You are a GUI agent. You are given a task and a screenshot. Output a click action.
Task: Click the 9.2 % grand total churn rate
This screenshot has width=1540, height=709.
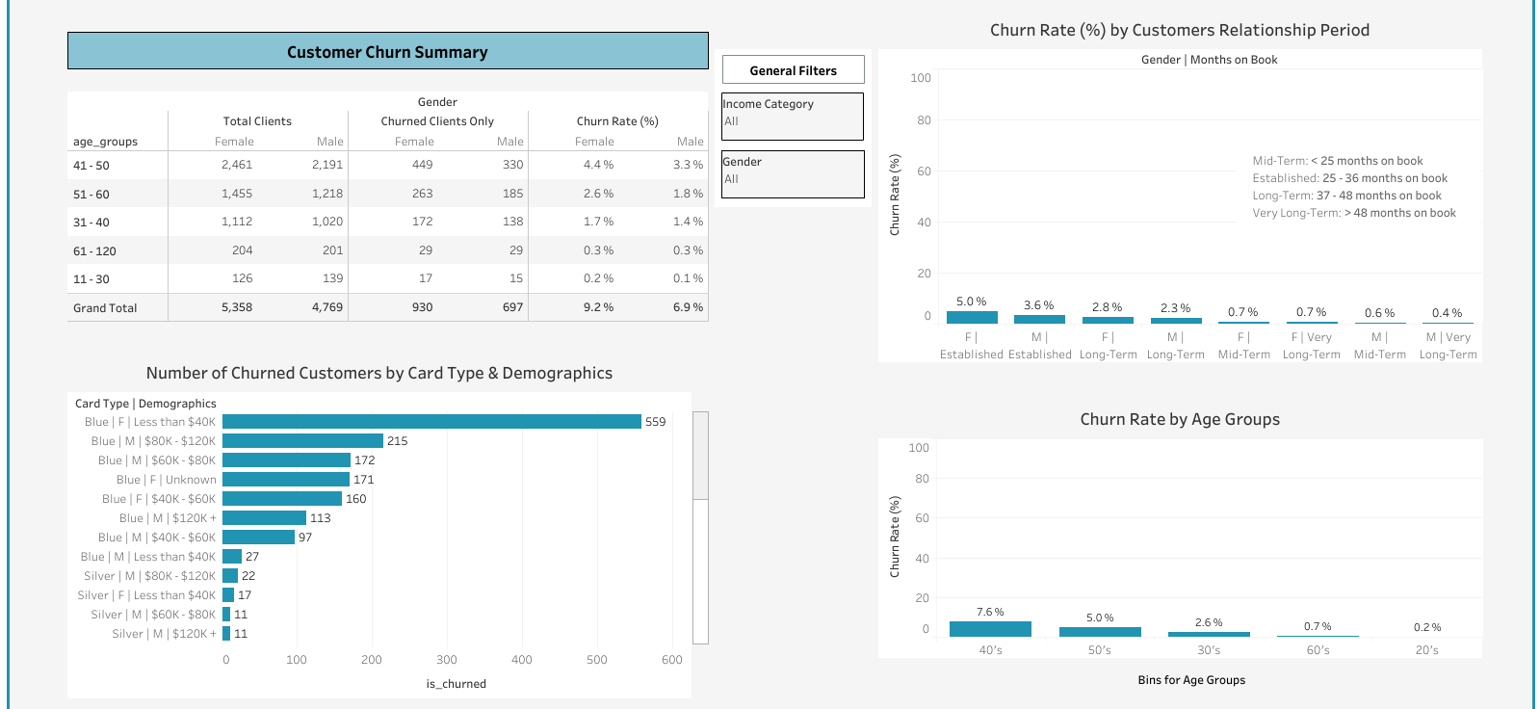pos(598,307)
